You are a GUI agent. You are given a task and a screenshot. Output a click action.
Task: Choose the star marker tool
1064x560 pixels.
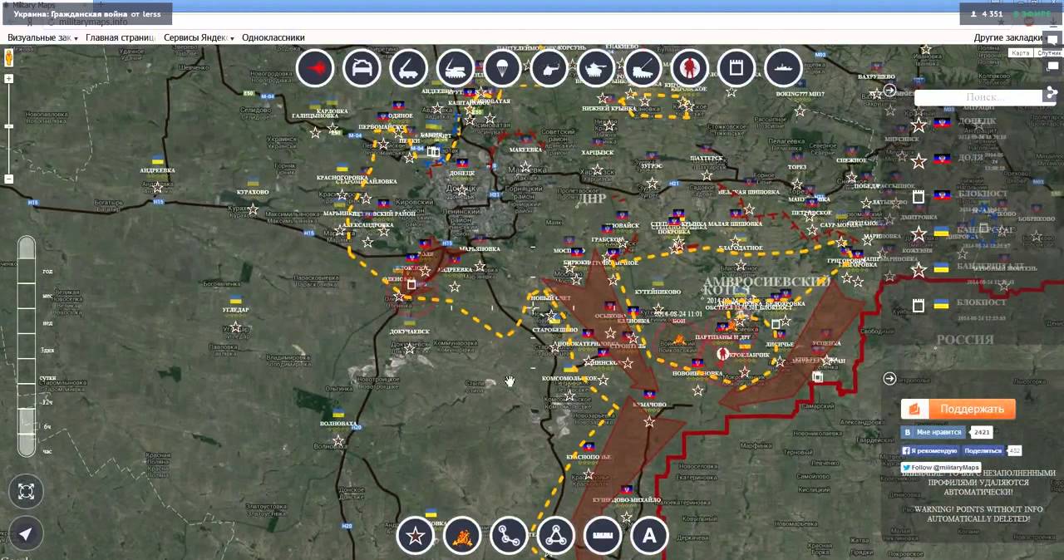[416, 535]
